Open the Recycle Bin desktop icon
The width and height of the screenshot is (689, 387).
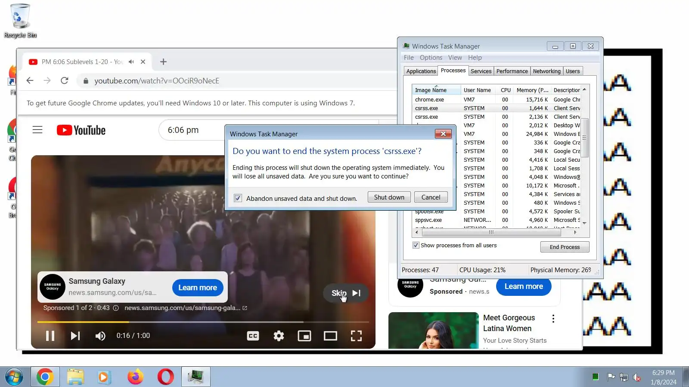(20, 21)
